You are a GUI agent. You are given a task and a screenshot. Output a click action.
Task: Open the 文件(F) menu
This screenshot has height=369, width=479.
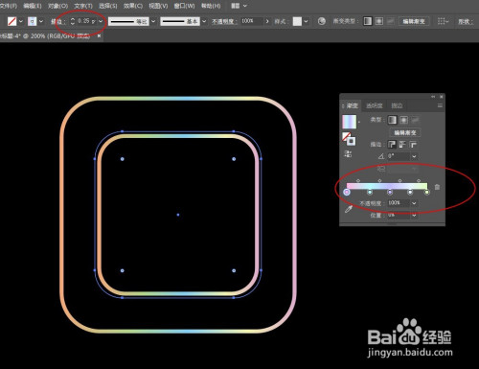(9, 6)
